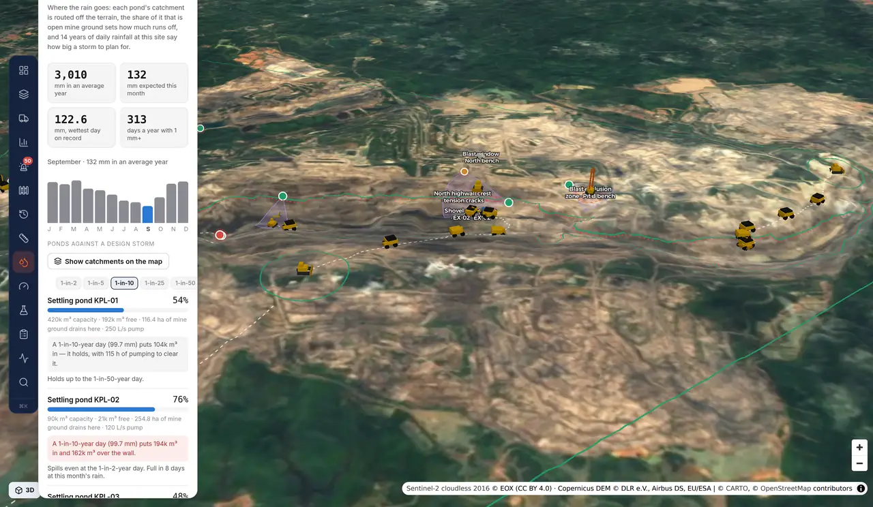Screen dimensions: 873x507
Task: Open the bar chart analytics icon
Action: [x=24, y=142]
